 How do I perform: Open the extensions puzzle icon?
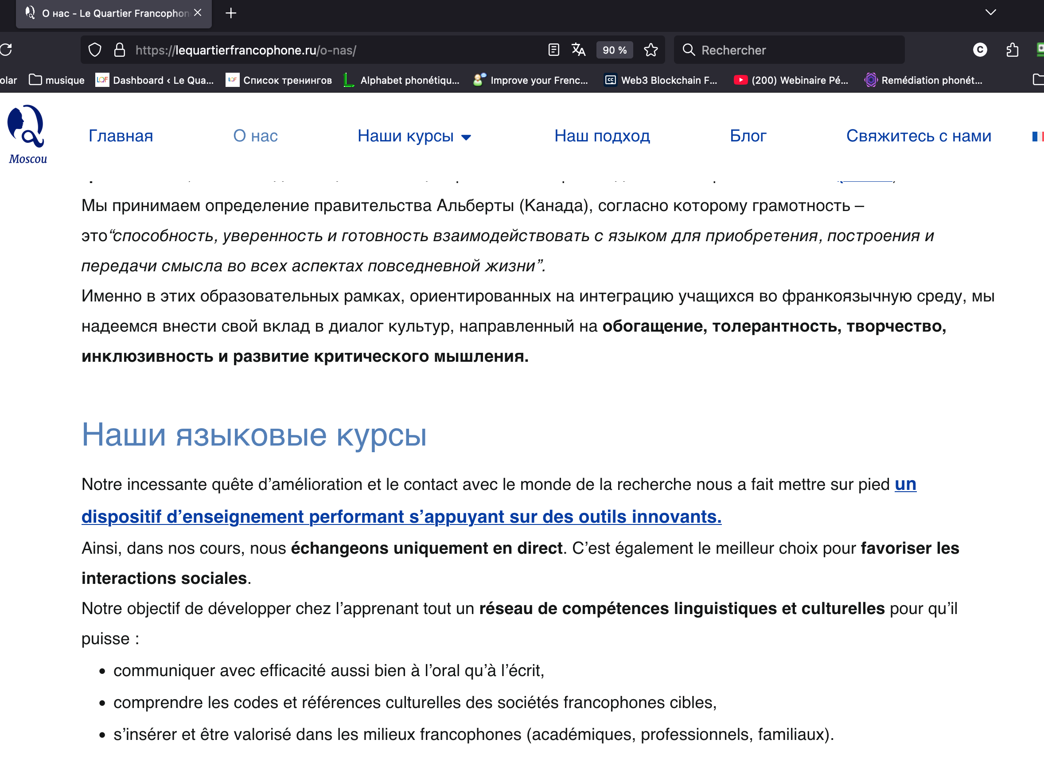tap(1012, 50)
